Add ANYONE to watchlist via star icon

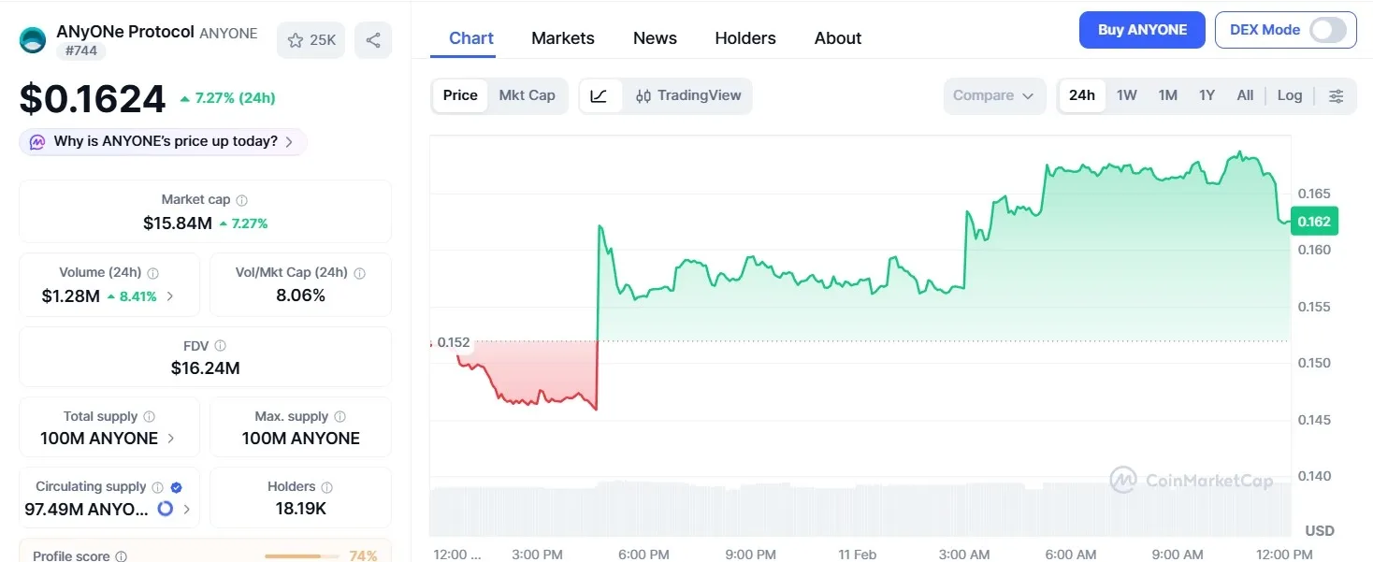click(x=295, y=39)
